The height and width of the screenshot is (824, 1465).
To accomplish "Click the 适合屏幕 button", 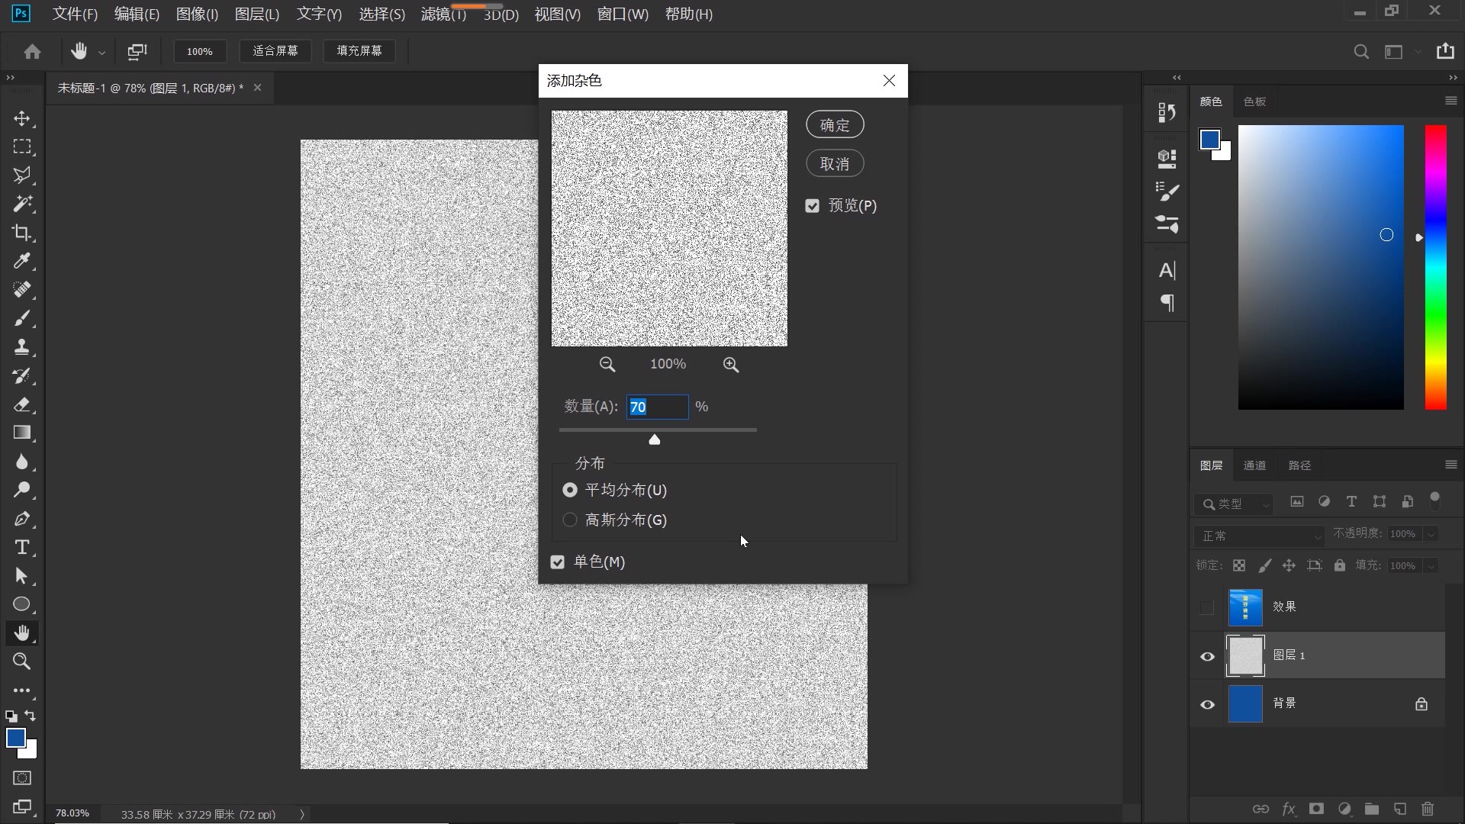I will (275, 50).
